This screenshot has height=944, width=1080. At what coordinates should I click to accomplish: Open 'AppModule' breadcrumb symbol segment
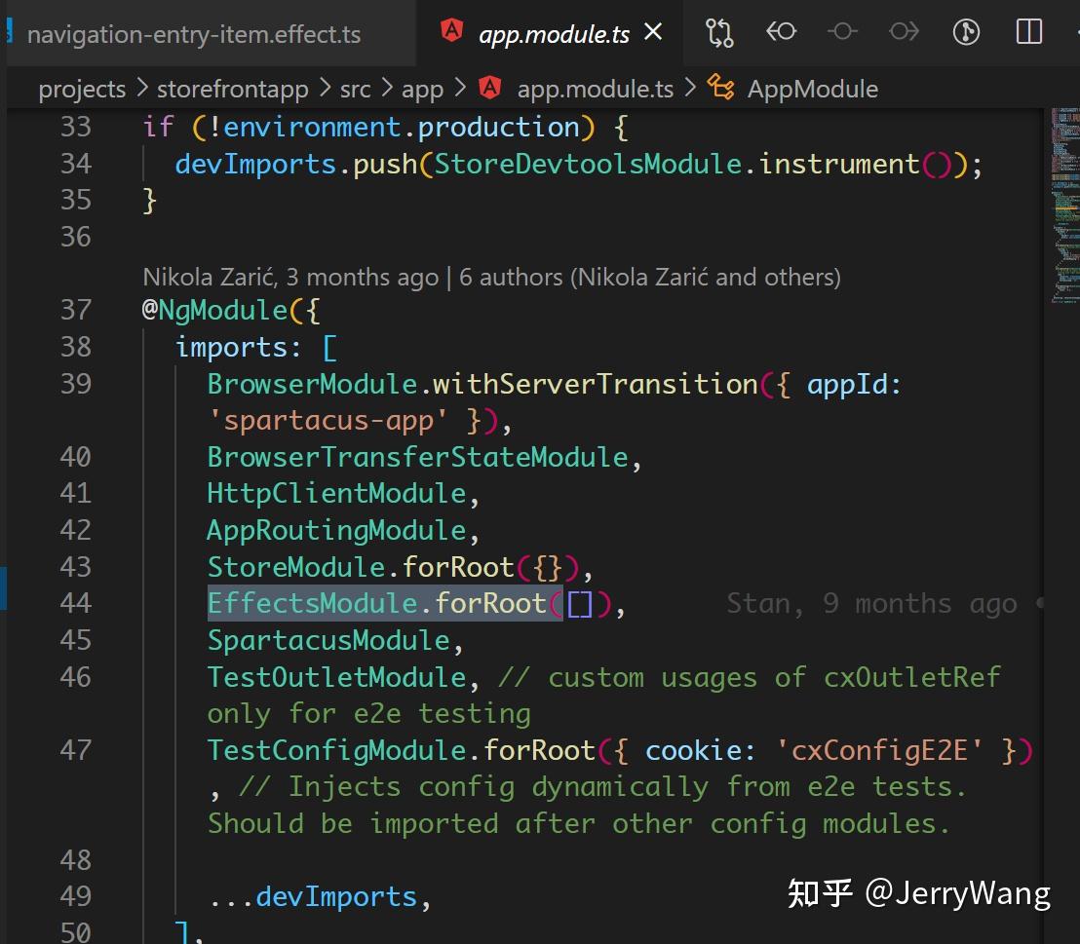[813, 90]
